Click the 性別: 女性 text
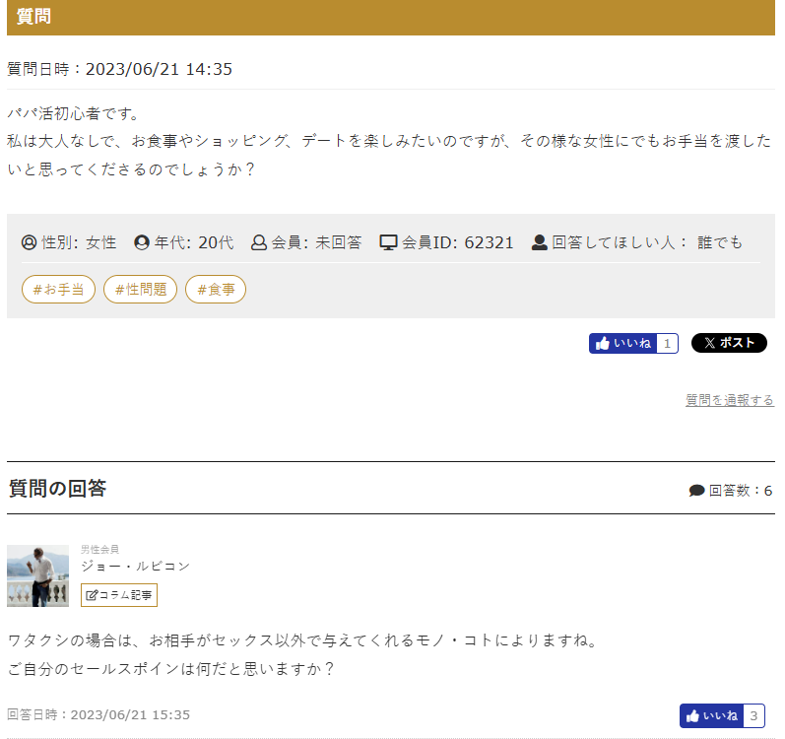Viewport: 785px width, 739px height. [79, 242]
